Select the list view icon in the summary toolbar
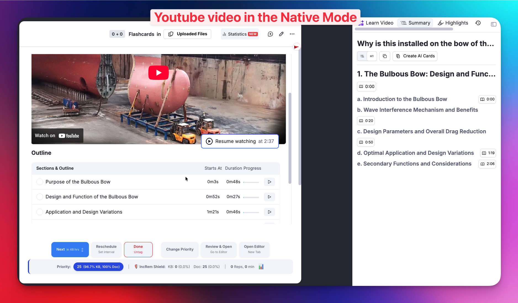Image resolution: width=518 pixels, height=303 pixels. coord(362,56)
